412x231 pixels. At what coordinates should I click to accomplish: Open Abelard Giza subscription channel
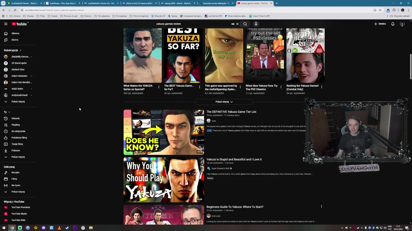tap(18, 70)
